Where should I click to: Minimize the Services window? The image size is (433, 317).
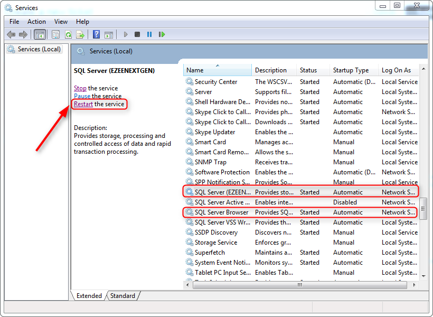382,6
